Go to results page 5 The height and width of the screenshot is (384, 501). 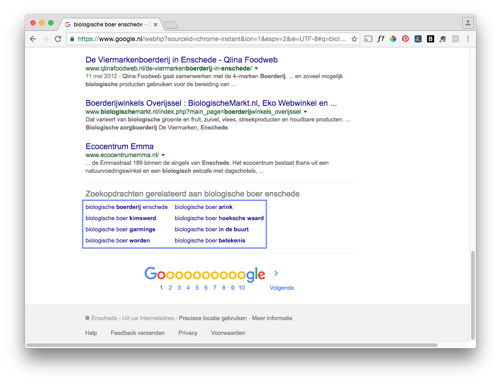point(197,288)
